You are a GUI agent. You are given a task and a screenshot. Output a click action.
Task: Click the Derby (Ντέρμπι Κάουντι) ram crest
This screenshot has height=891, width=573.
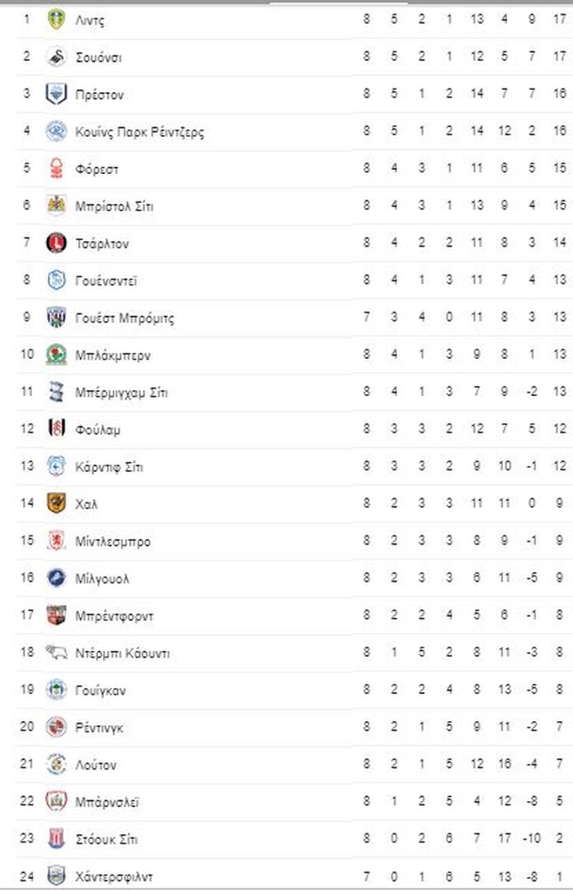[x=56, y=653]
